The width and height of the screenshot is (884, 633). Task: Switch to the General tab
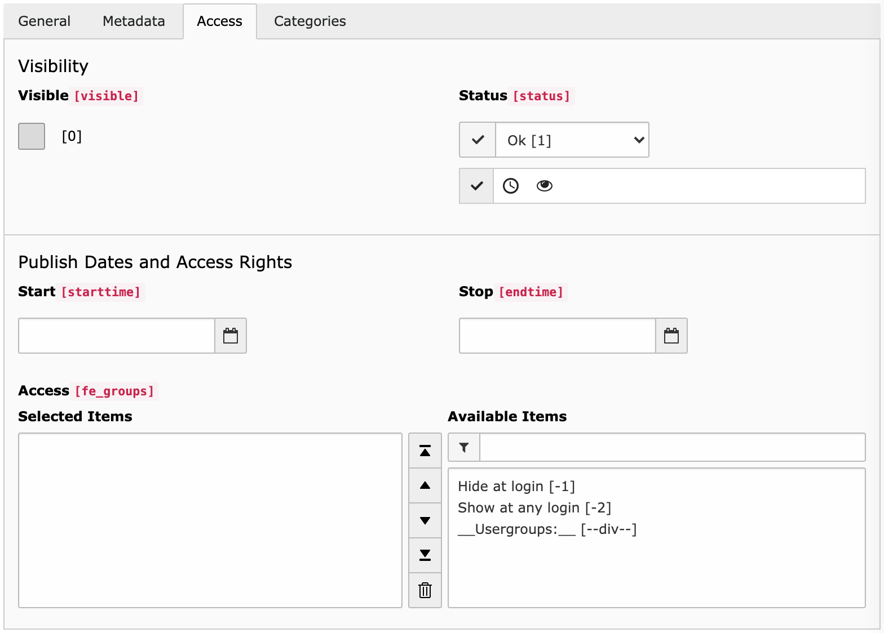(45, 21)
